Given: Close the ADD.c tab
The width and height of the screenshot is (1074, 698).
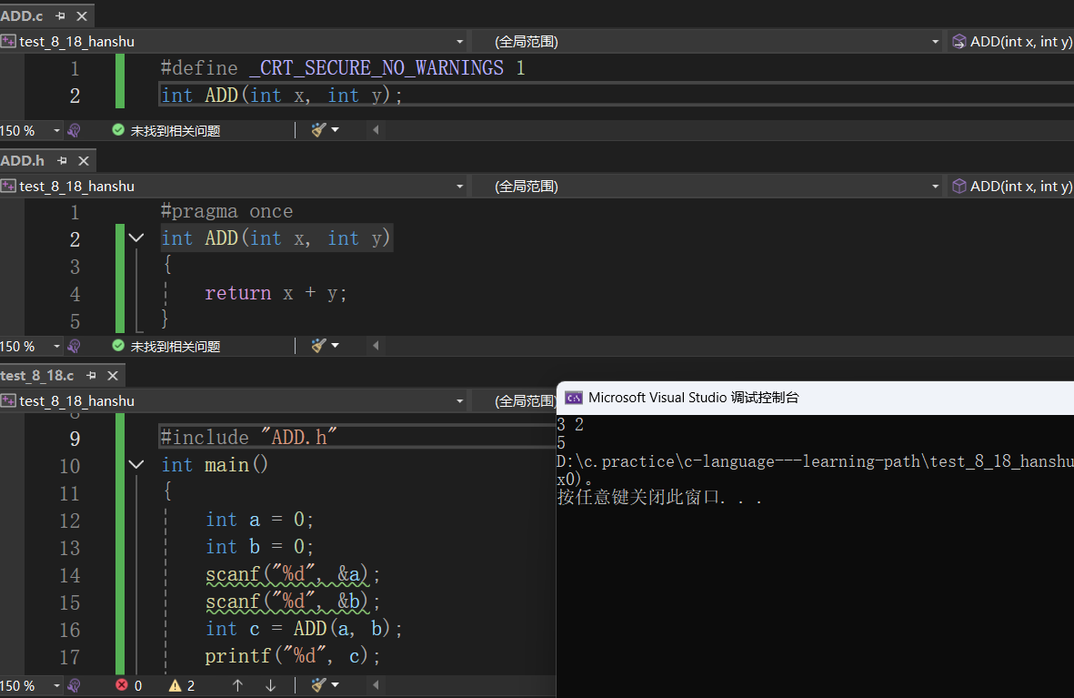Looking at the screenshot, I should pos(82,15).
